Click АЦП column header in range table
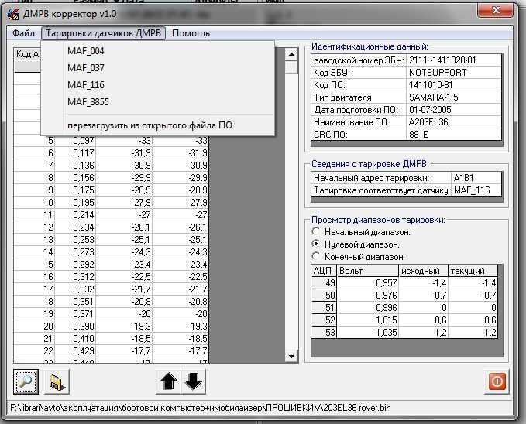The height and width of the screenshot is (424, 526). point(324,271)
